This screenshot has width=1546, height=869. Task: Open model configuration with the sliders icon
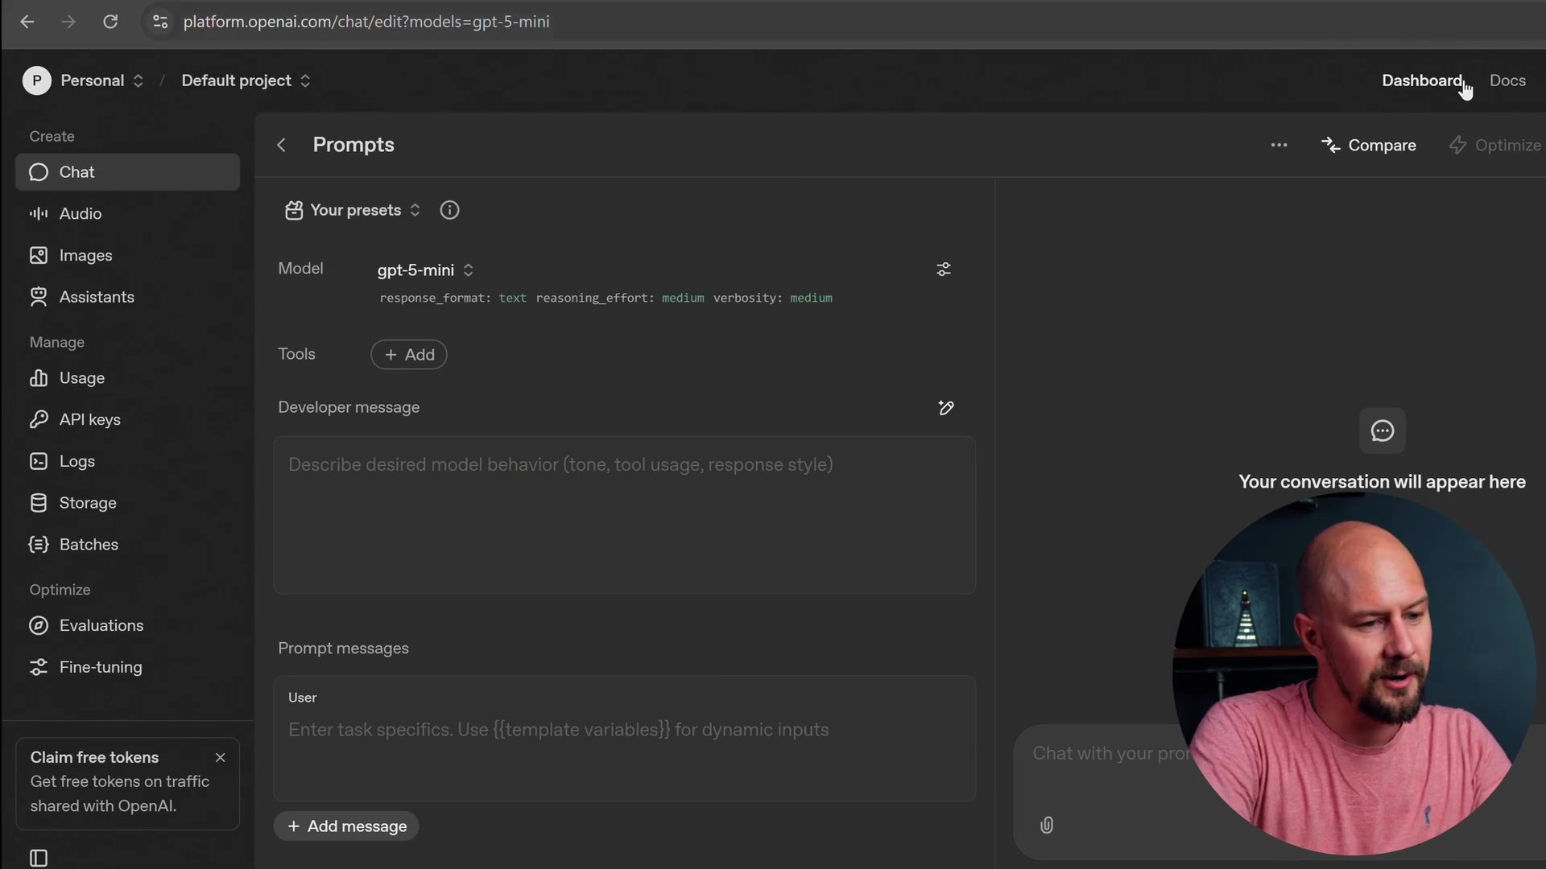click(x=943, y=270)
